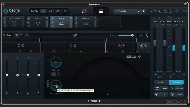Go to the next preset arrow

tap(144, 11)
